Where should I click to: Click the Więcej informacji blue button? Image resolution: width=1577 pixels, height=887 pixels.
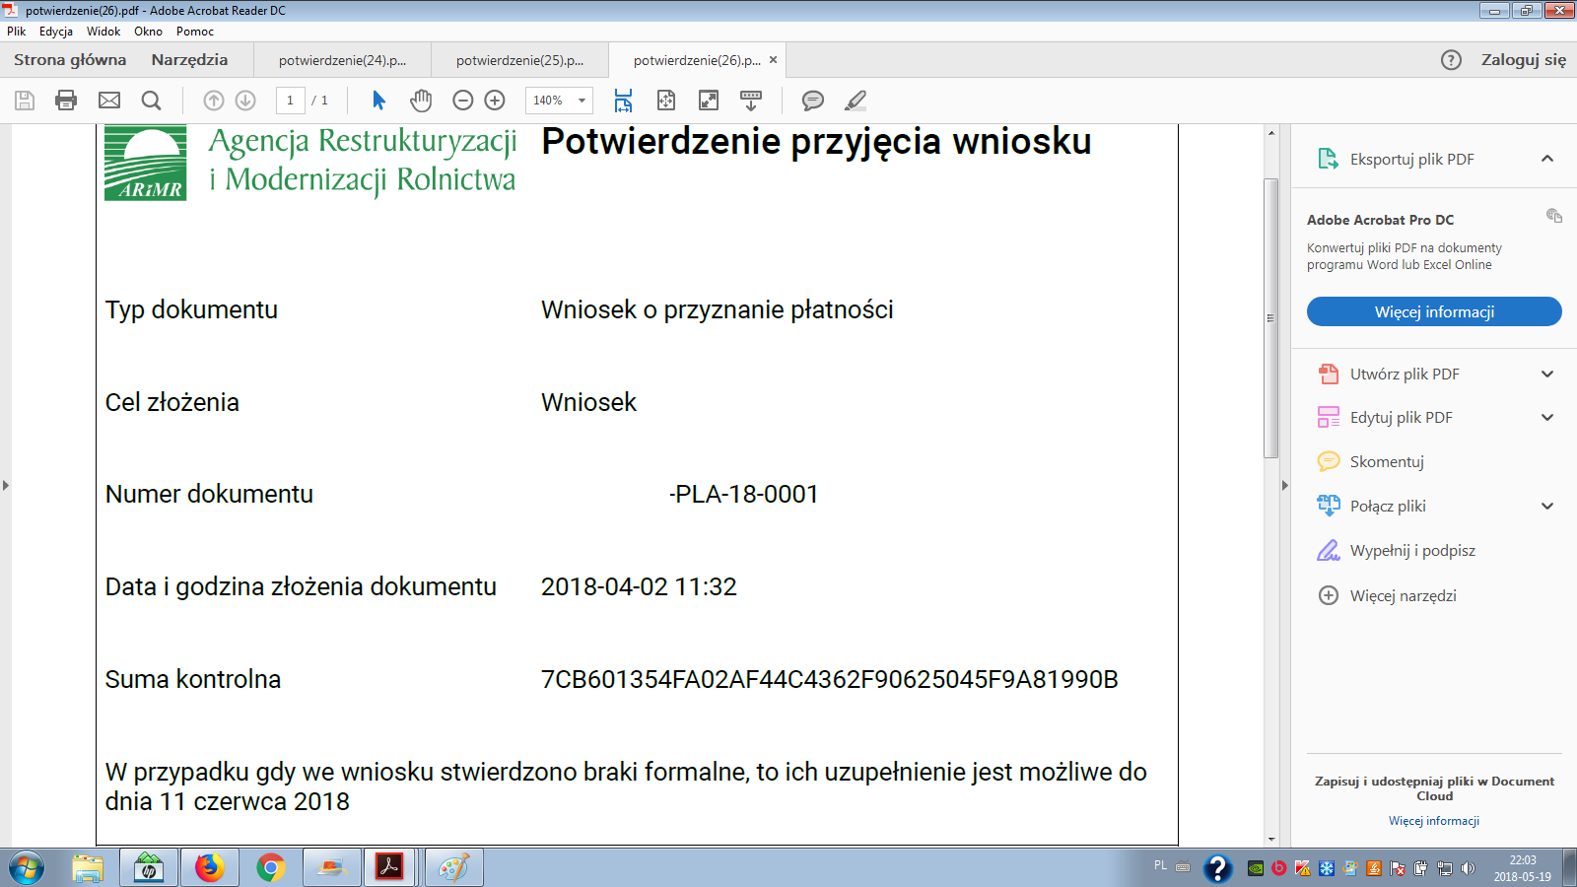coord(1434,311)
